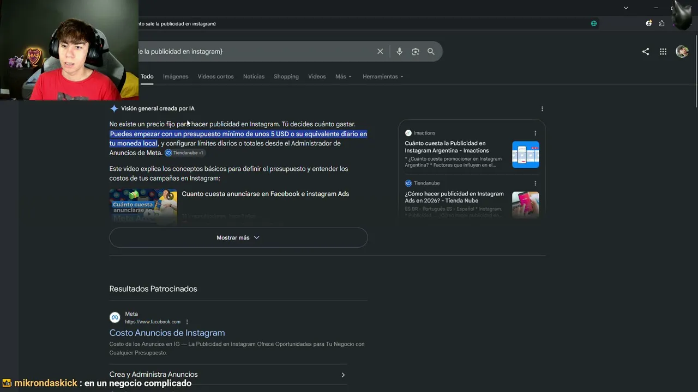Open the Google account profile avatar
The width and height of the screenshot is (698, 392).
(x=682, y=51)
